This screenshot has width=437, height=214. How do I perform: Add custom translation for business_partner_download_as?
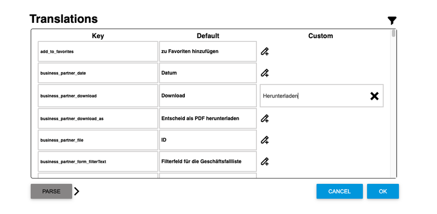click(x=265, y=118)
